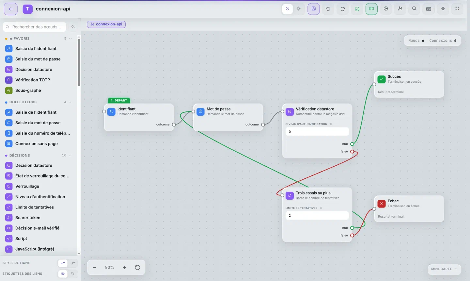Select the Échec terminal node

click(409, 209)
